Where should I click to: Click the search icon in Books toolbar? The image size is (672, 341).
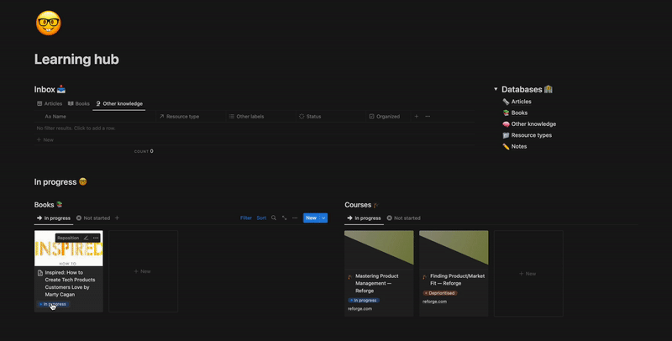pyautogui.click(x=274, y=218)
